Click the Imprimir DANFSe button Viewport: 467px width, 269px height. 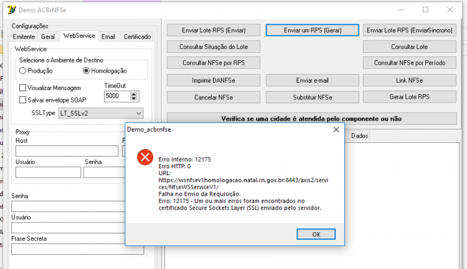(214, 80)
